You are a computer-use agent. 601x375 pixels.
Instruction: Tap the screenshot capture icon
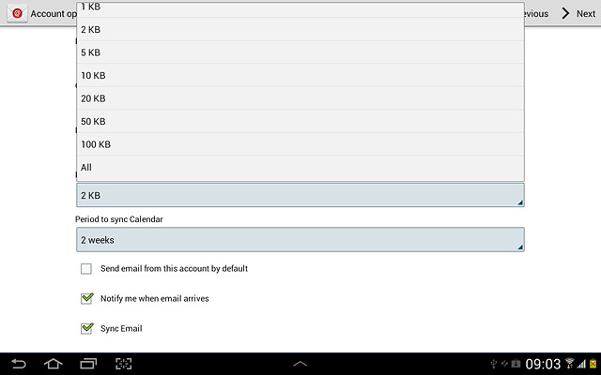pos(123,364)
